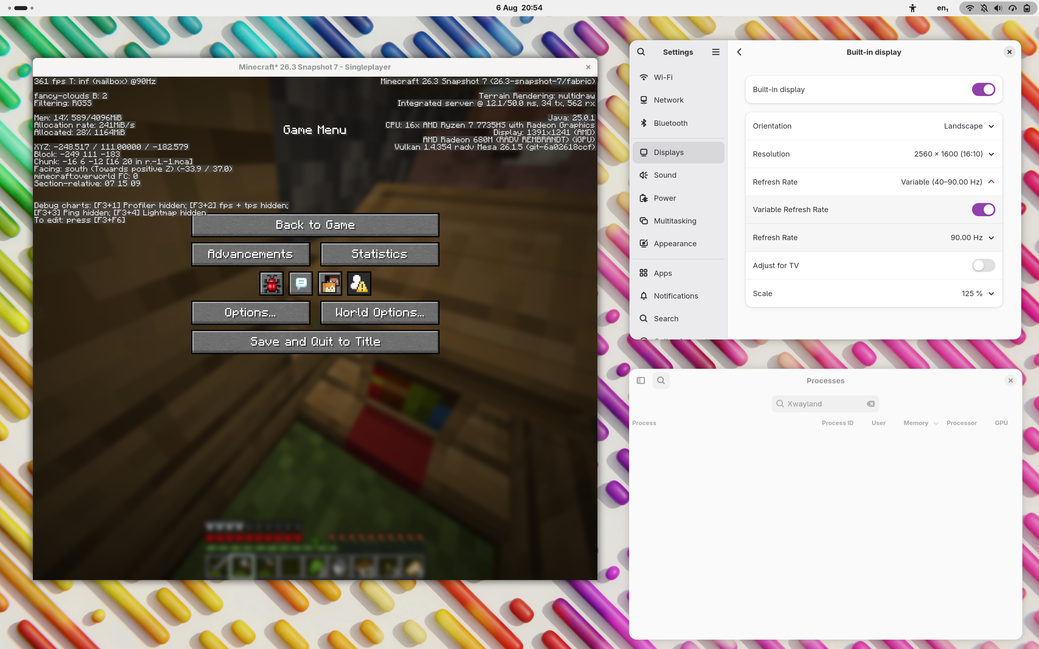This screenshot has height=649, width=1039.
Task: Toggle the Processes sidebar panel icon
Action: [641, 380]
